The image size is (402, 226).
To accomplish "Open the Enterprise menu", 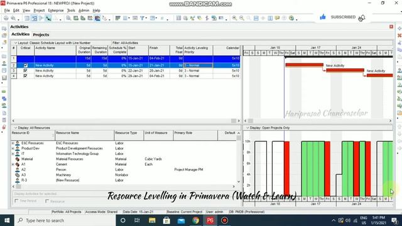I will click(x=56, y=11).
